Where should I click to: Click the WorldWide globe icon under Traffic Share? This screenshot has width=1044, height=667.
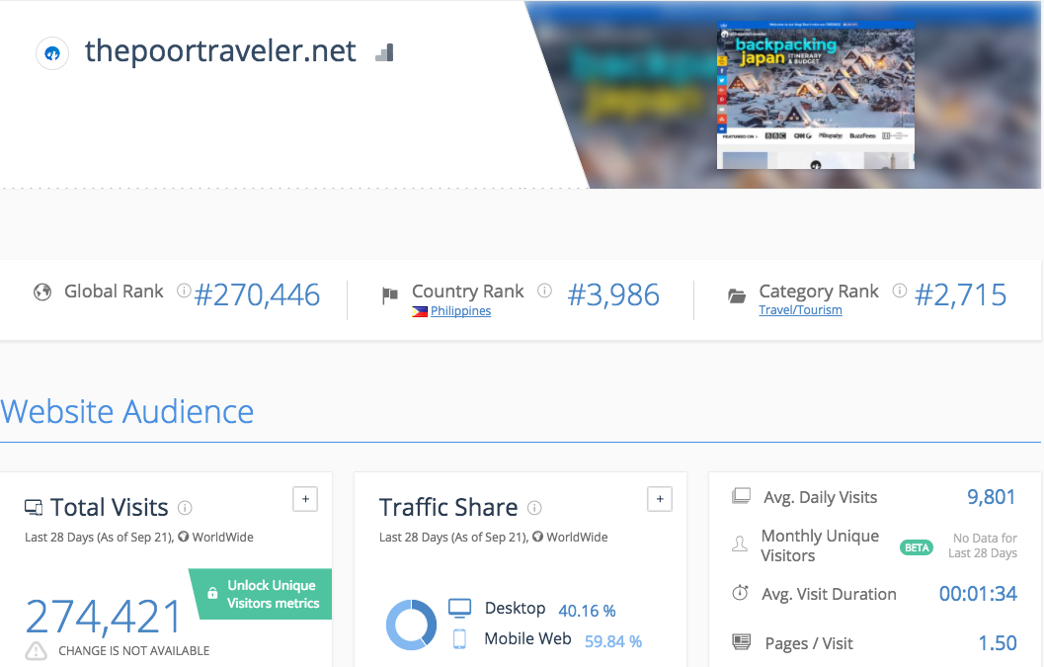tap(537, 538)
